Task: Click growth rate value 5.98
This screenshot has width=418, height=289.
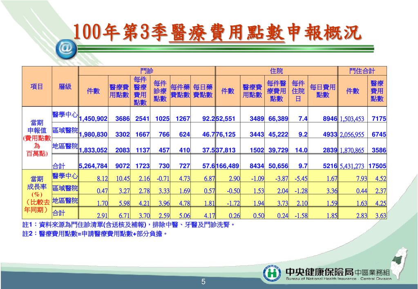Action: (124, 204)
